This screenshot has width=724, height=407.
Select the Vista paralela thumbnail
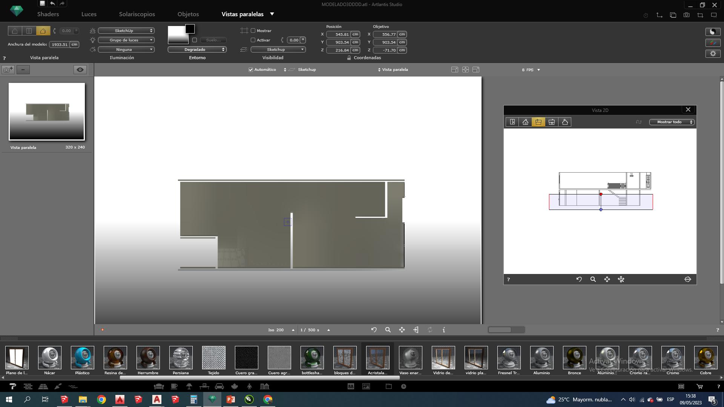pyautogui.click(x=47, y=112)
